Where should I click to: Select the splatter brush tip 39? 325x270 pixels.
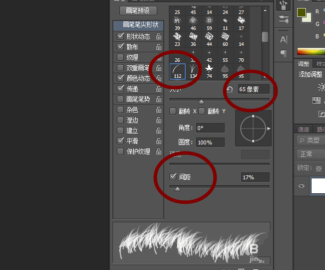point(177,23)
